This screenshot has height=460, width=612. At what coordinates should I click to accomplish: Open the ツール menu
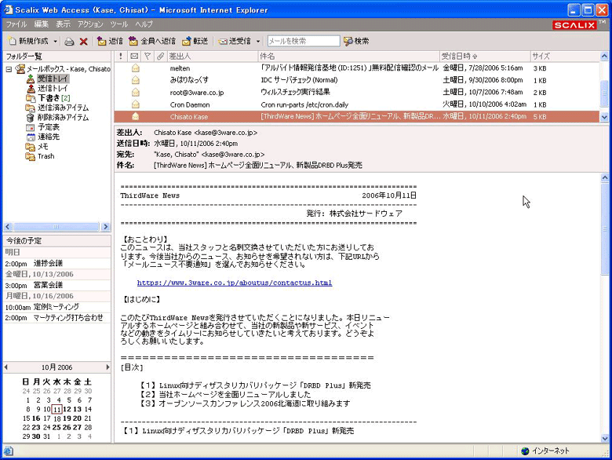[119, 24]
